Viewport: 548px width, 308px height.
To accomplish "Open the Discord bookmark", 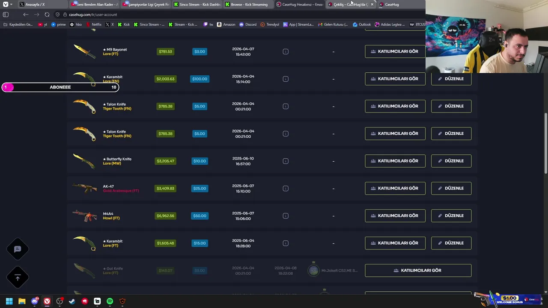I will [248, 24].
